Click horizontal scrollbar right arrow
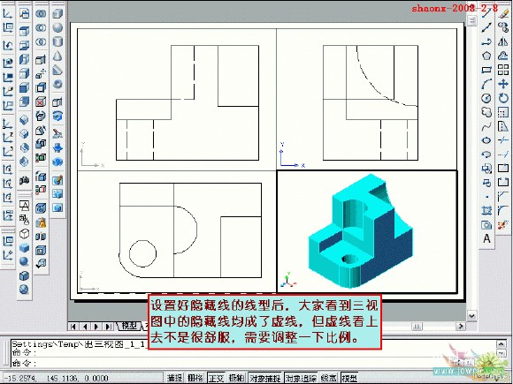The height and width of the screenshot is (384, 513). pyautogui.click(x=461, y=326)
